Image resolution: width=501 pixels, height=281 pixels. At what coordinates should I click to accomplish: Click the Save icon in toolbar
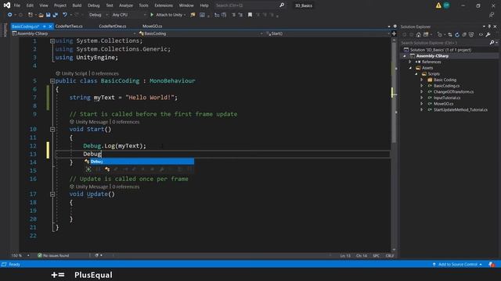49,15
